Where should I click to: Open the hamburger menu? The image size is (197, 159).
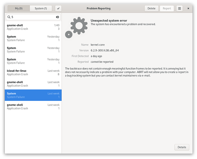[180, 8]
